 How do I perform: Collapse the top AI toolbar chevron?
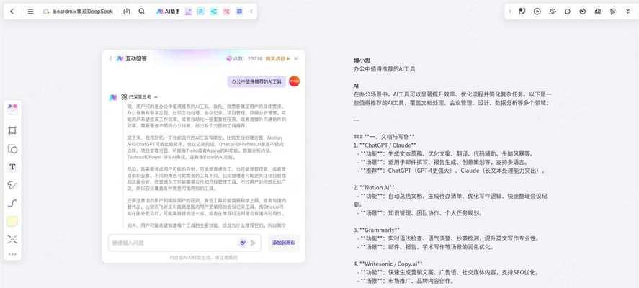tap(251, 12)
